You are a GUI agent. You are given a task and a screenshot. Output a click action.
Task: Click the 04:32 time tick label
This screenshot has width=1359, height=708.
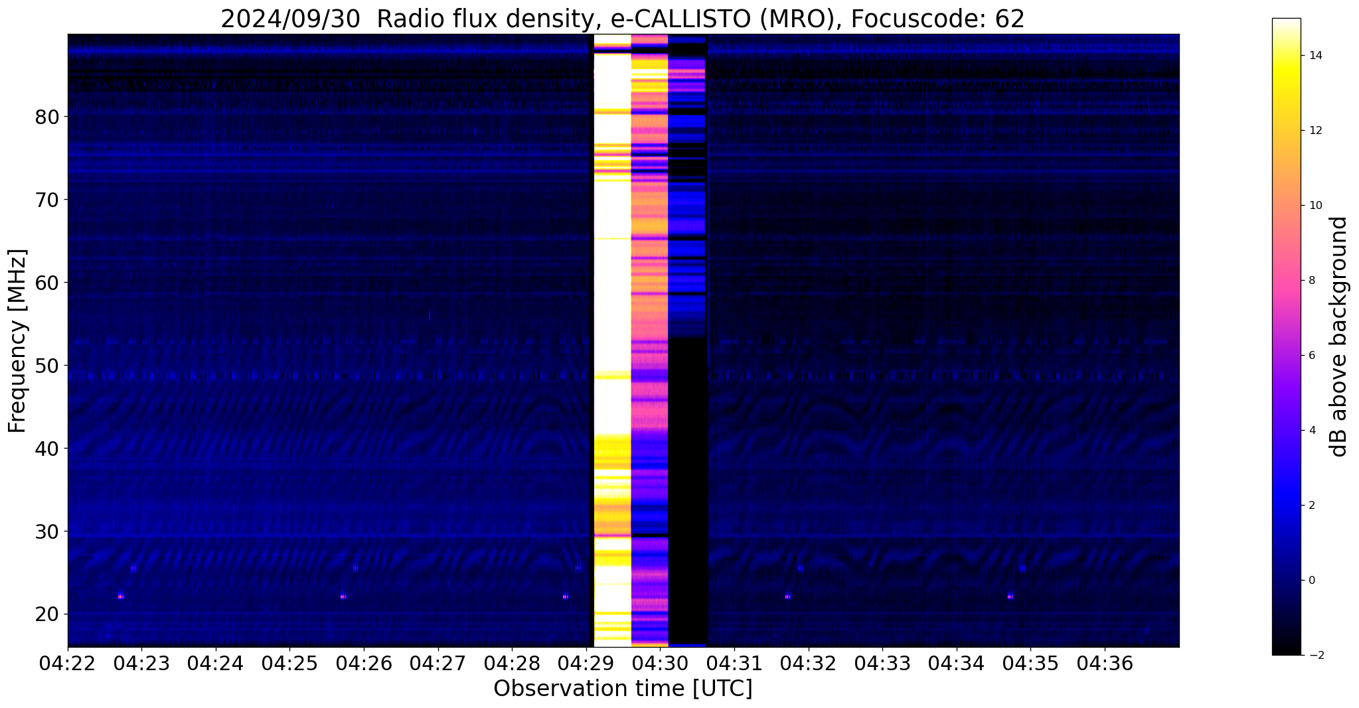tap(809, 664)
